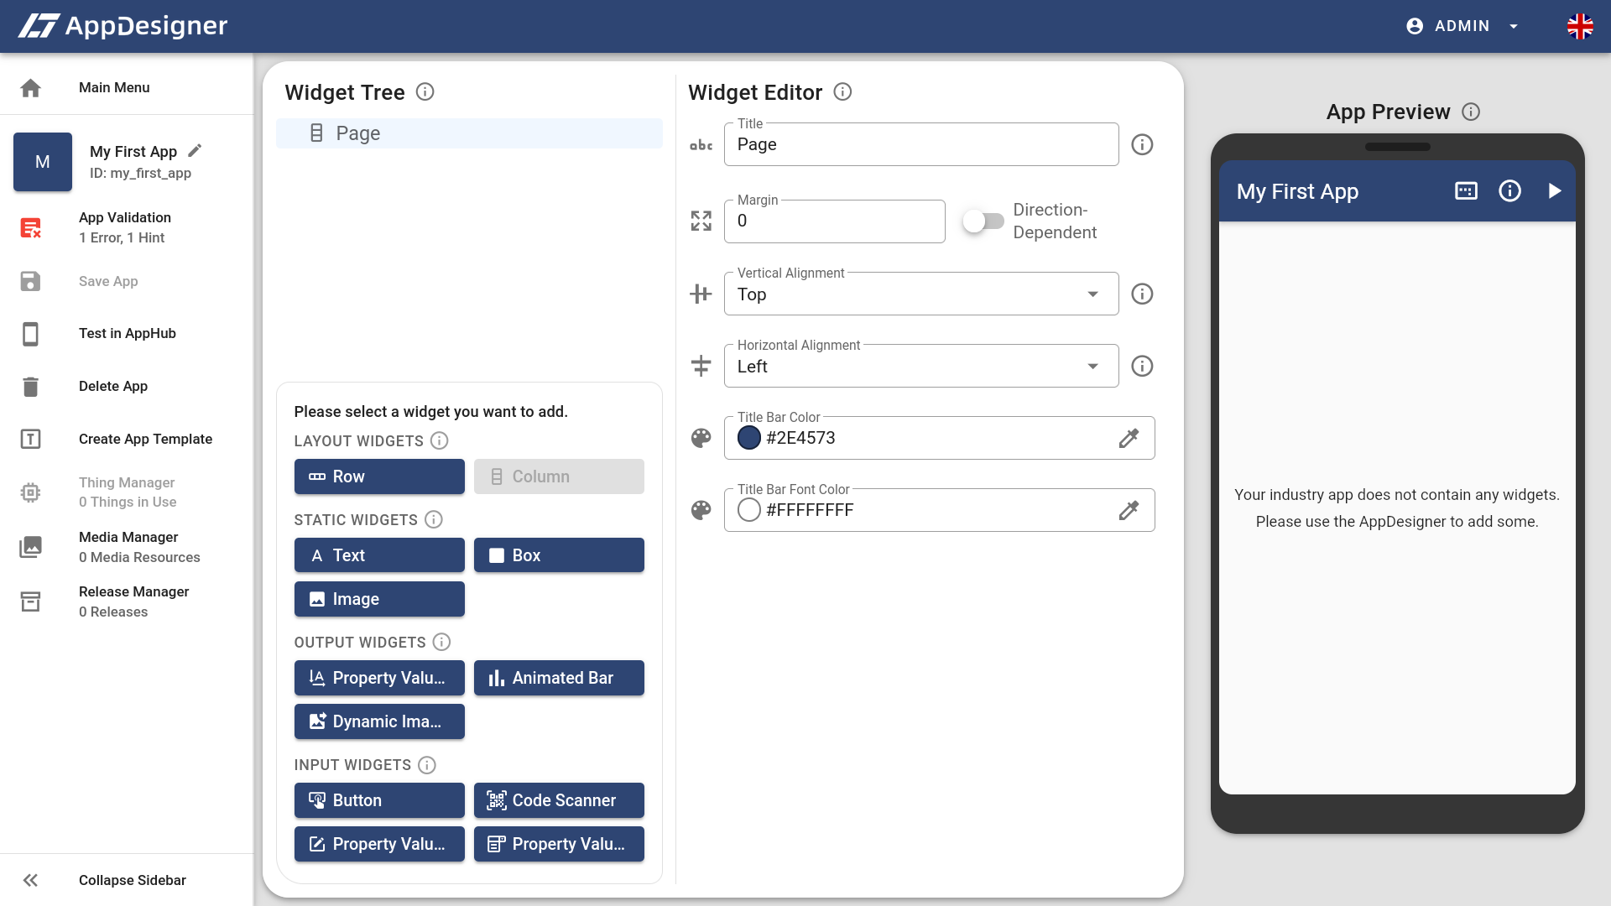Toggle the Column layout widget button

tap(558, 476)
